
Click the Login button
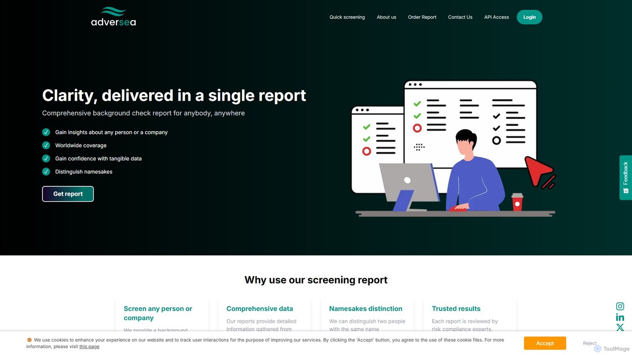(530, 17)
